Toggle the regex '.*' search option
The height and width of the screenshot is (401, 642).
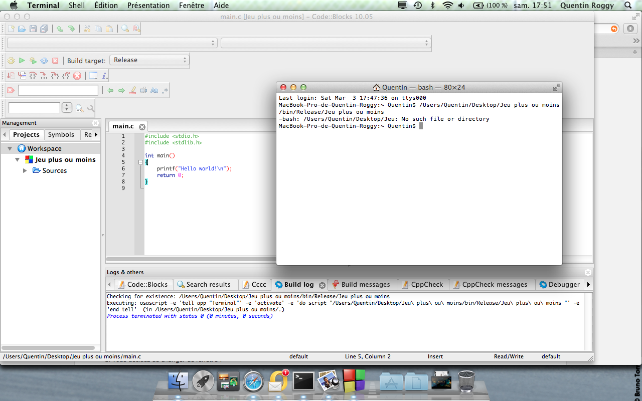166,91
